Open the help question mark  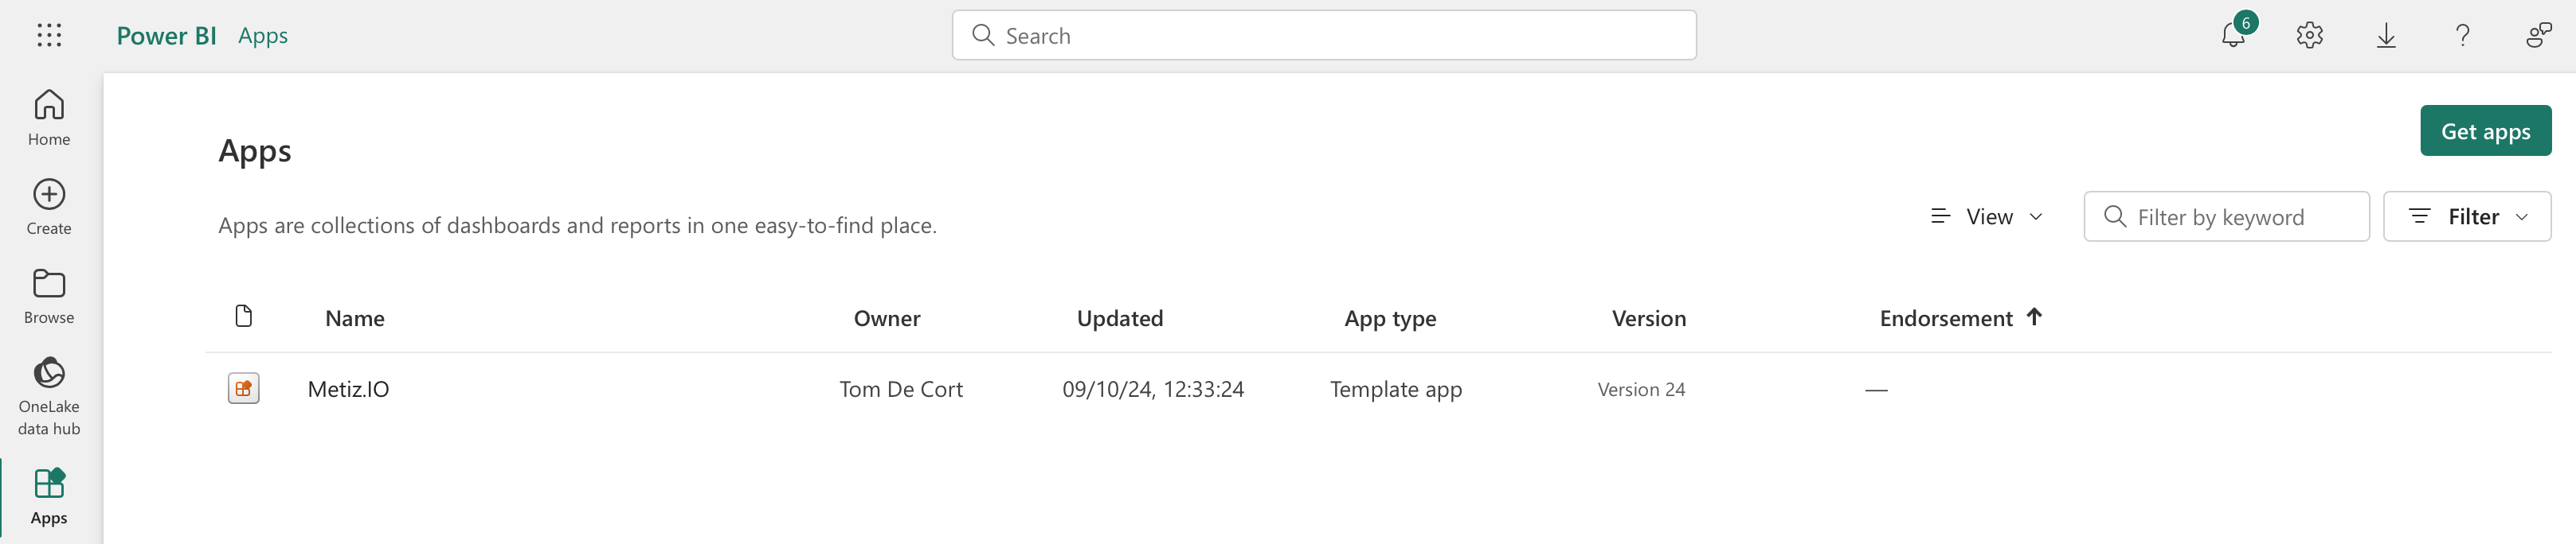point(2463,35)
